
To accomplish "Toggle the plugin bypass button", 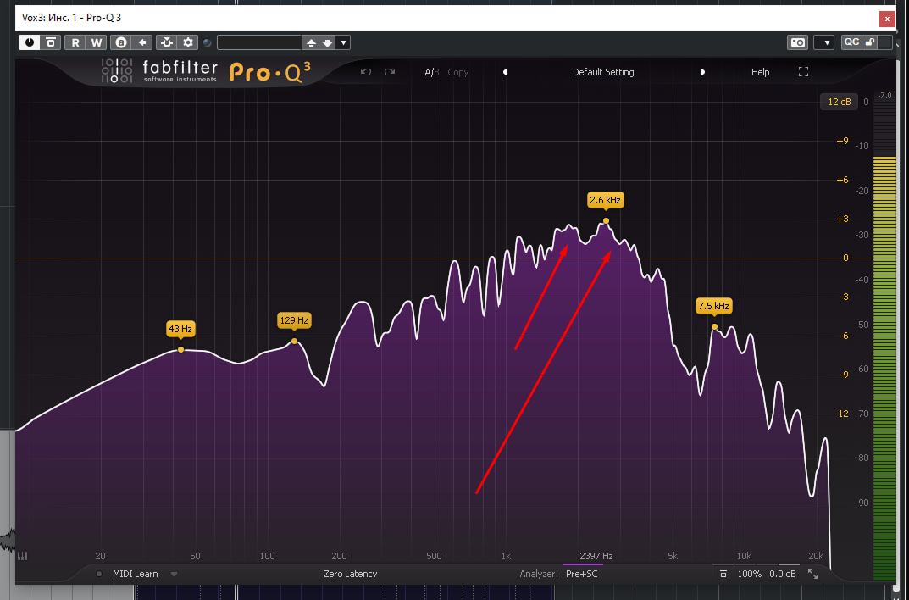I will click(x=51, y=42).
